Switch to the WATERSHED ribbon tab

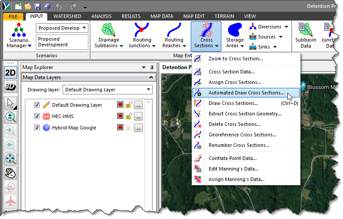tap(67, 16)
